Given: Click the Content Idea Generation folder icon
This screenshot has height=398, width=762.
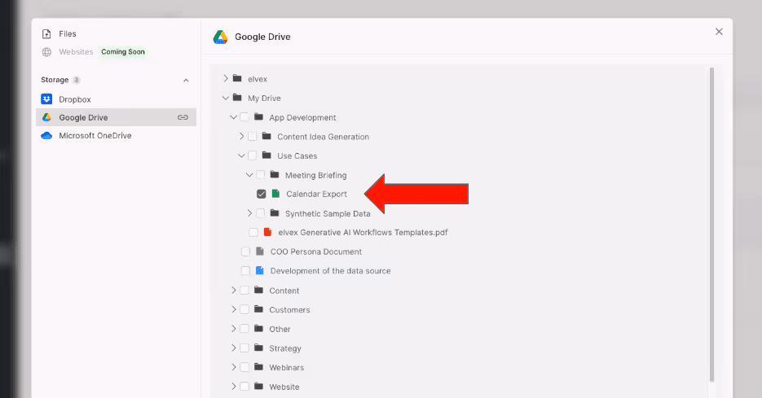Looking at the screenshot, I should click(x=266, y=136).
